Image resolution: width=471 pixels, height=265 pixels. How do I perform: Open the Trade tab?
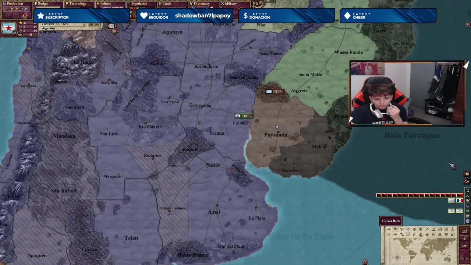167,4
